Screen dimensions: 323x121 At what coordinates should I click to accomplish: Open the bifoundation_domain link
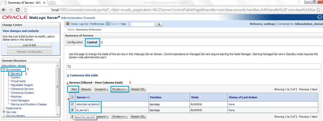[14, 66]
